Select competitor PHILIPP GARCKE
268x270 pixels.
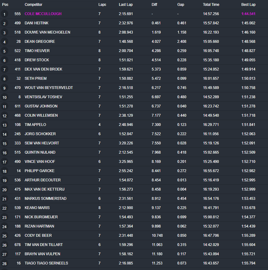40,171
